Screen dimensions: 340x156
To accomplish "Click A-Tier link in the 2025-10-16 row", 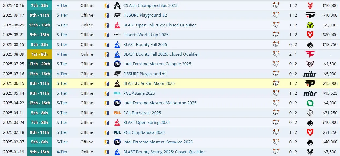I will point(62,5).
